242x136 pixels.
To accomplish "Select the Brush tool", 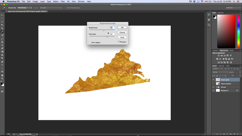I will click(2, 38).
